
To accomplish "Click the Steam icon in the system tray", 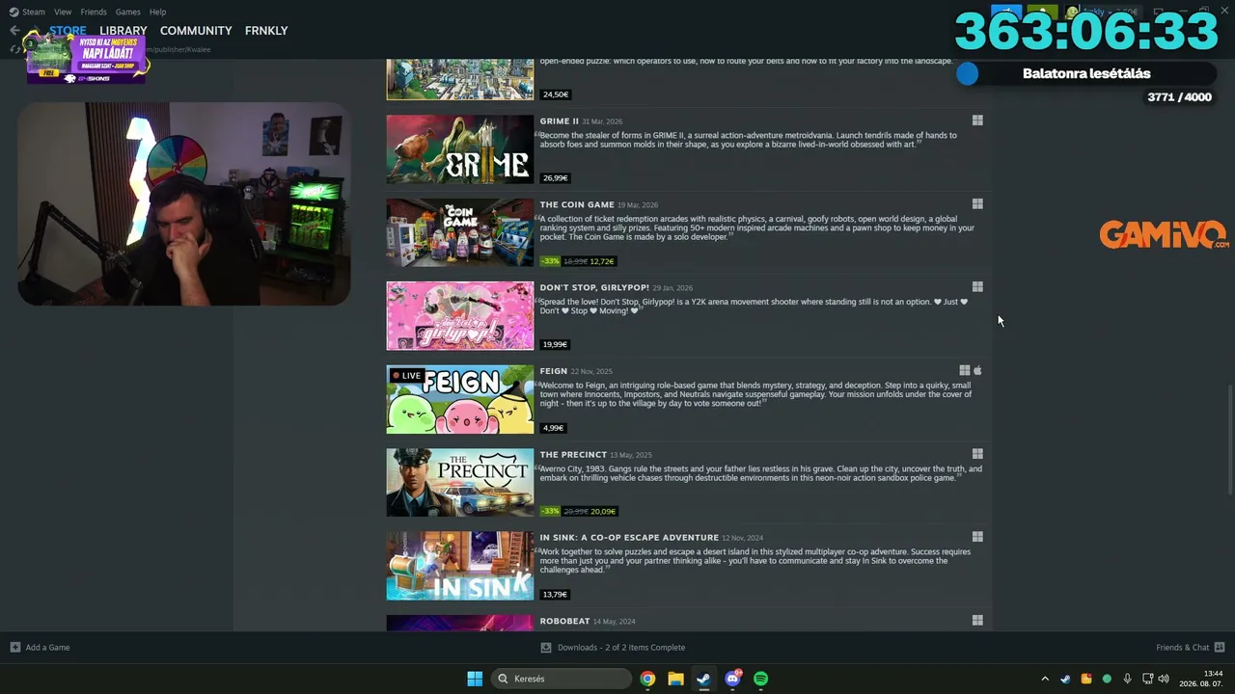I will pos(1065,679).
